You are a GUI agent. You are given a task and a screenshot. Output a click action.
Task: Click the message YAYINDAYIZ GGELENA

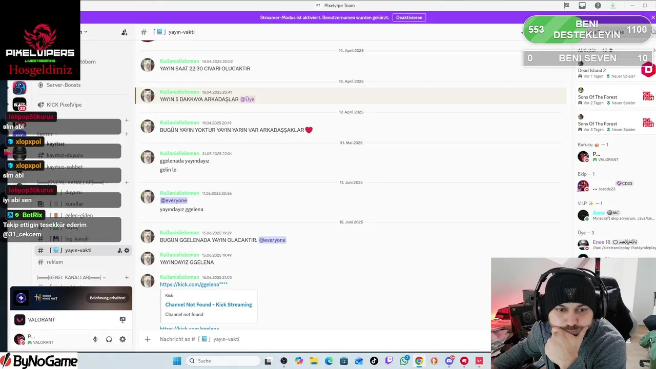187,262
